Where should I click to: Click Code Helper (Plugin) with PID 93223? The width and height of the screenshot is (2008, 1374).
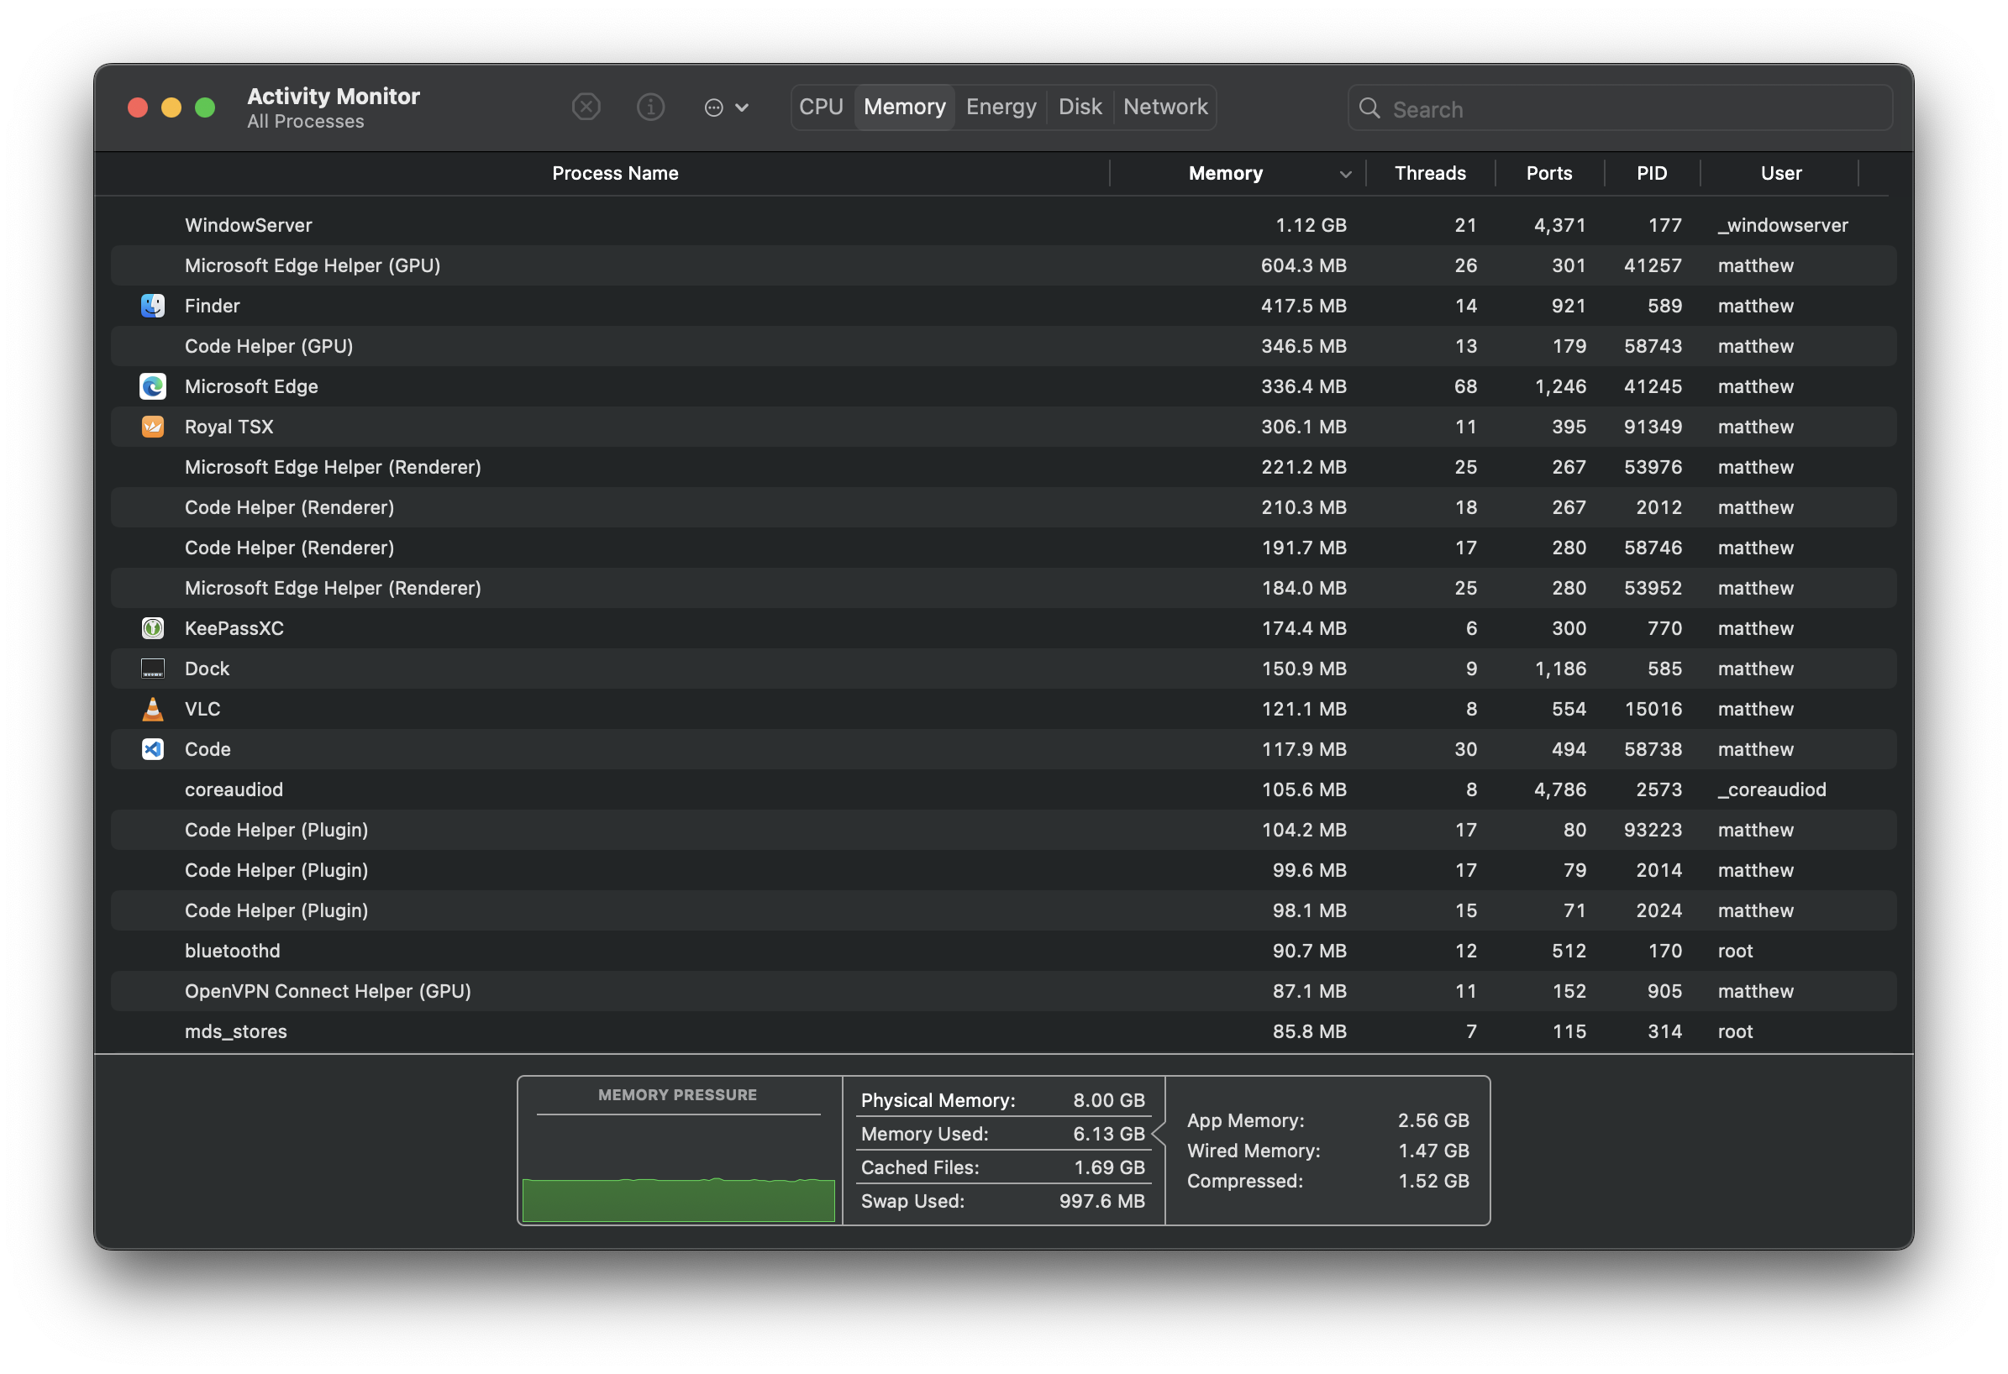[x=276, y=830]
